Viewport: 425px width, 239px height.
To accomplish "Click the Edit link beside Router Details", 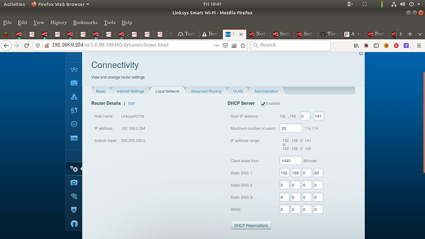I will coord(131,104).
